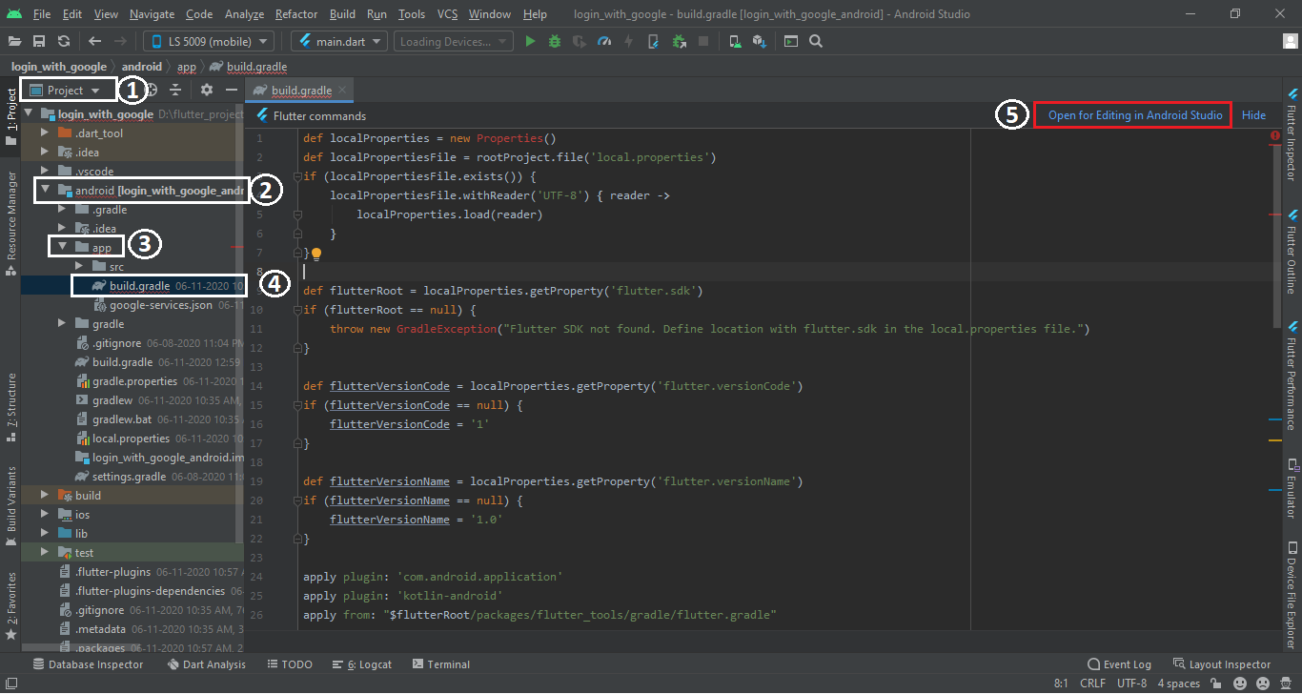Toggle the Emulator side panel

pos(1292,490)
